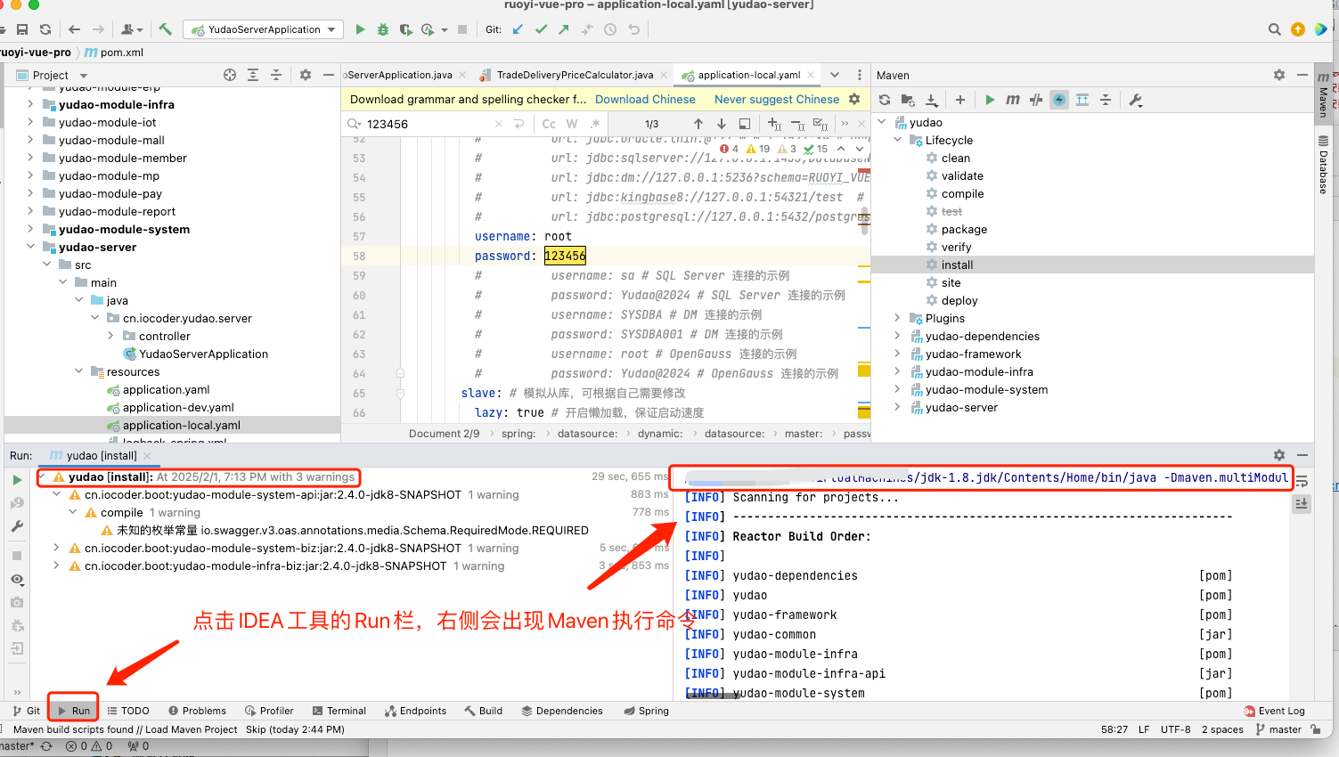Screen dimensions: 1339x757
Task: Click Execute Maven Goal m icon
Action: click(1013, 100)
